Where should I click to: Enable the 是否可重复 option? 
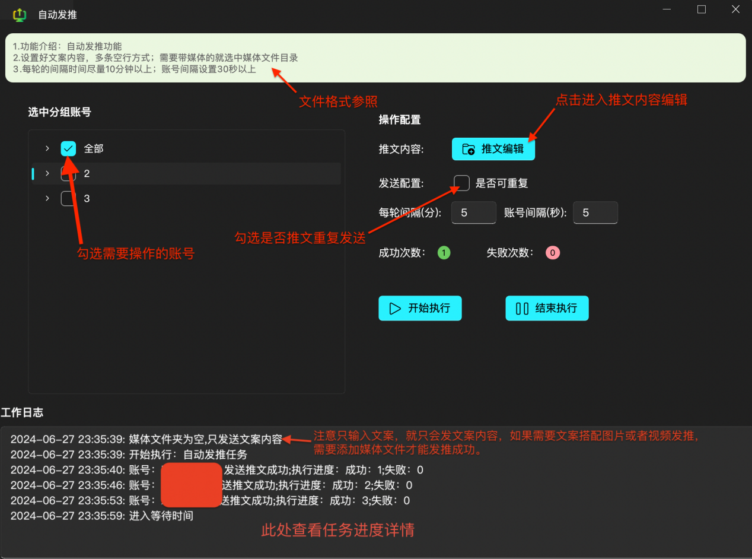click(462, 183)
